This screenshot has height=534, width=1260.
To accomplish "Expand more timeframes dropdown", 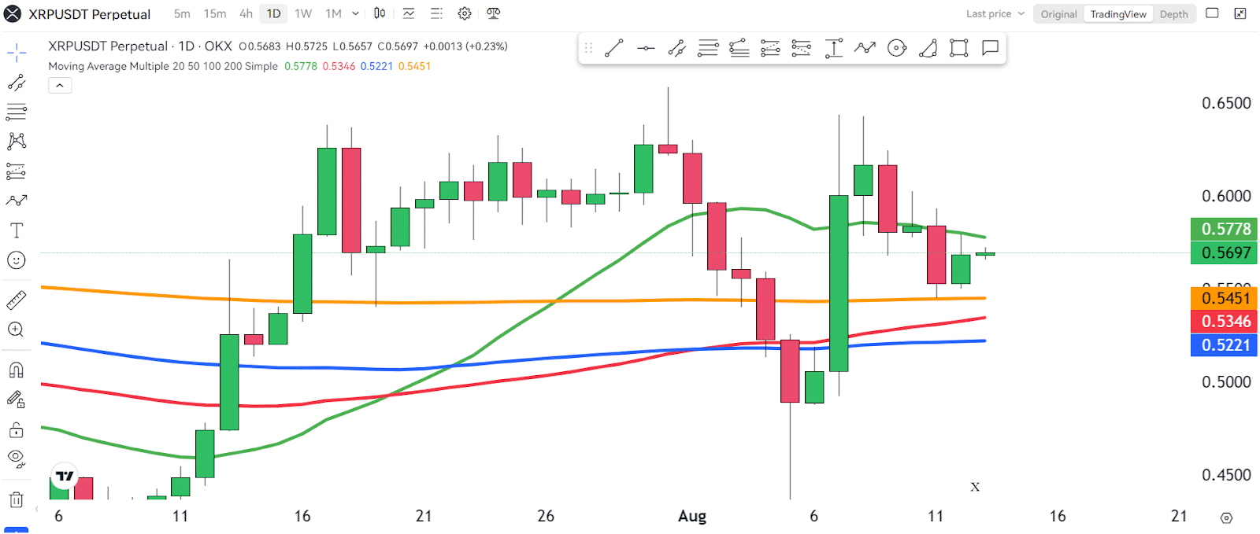I will 356,13.
